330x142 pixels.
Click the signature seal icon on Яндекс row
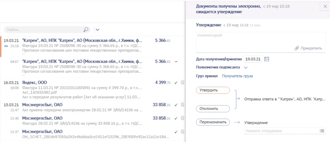pos(182,82)
